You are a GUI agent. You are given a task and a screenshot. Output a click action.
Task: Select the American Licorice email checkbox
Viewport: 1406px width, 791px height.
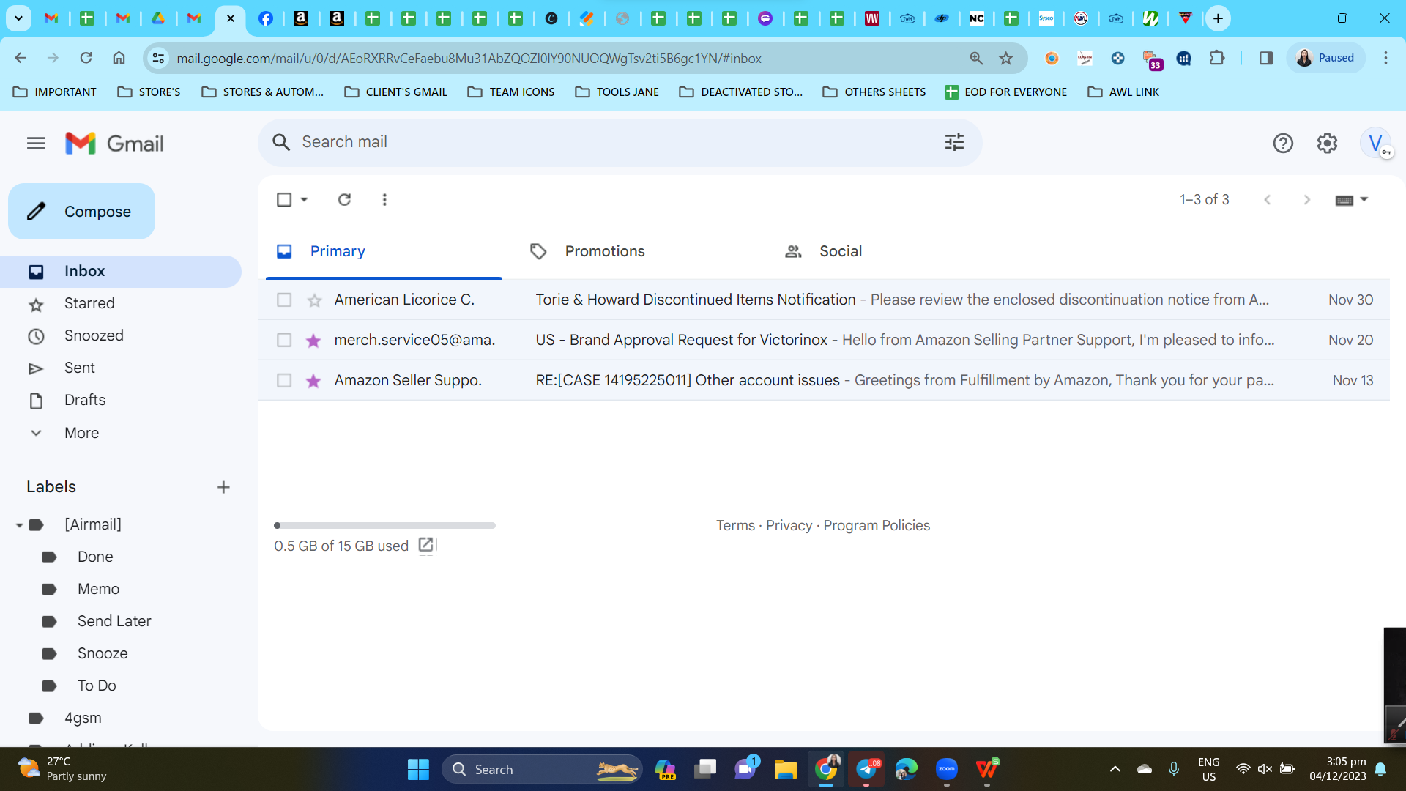click(x=284, y=300)
